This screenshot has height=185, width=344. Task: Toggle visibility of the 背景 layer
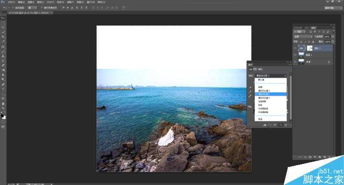295,62
